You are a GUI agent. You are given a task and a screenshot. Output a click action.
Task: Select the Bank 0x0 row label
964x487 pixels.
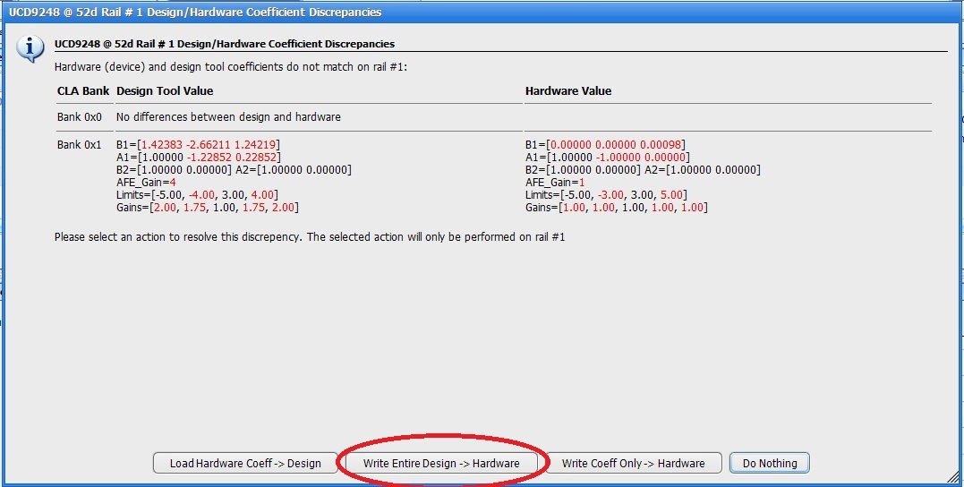click(80, 117)
